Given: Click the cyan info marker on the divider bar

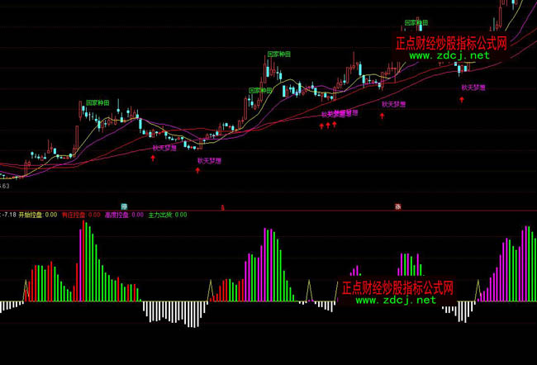Looking at the screenshot, I should click(125, 206).
